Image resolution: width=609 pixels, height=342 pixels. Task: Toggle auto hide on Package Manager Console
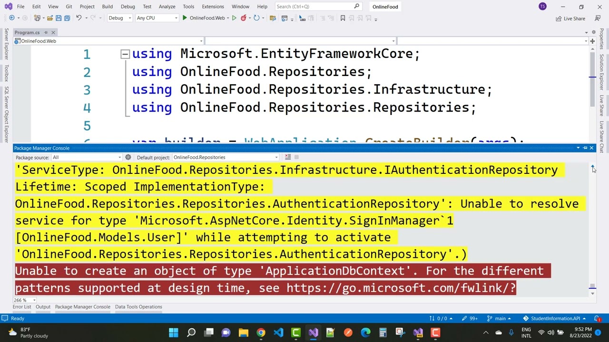pyautogui.click(x=585, y=148)
